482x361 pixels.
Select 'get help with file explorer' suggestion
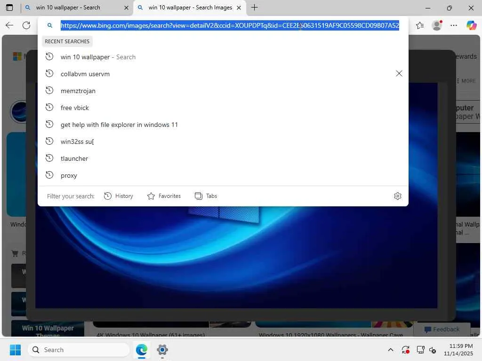(x=223, y=124)
